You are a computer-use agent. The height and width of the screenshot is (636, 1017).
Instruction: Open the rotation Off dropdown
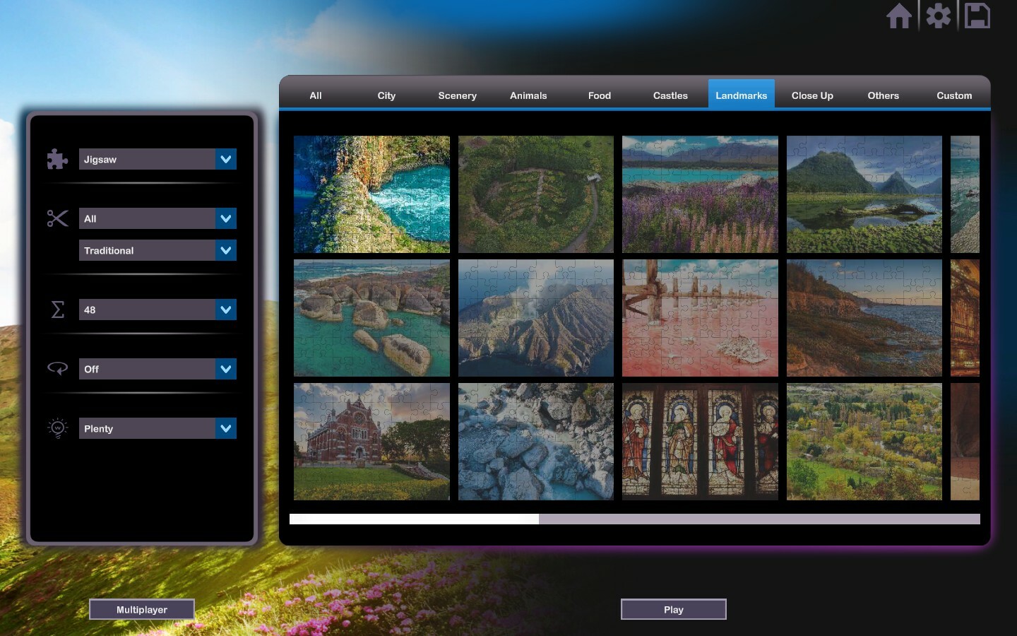pos(157,368)
